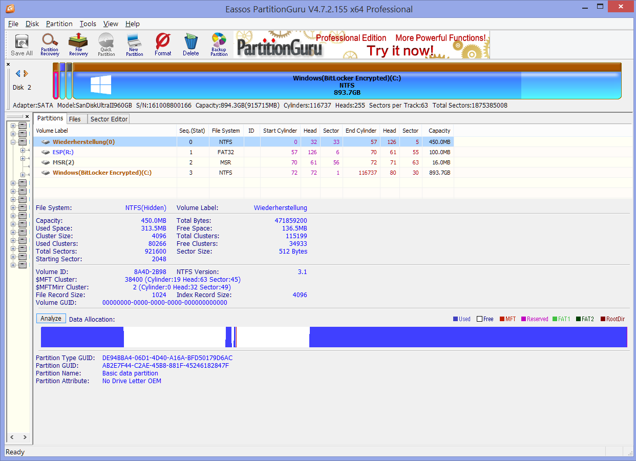Switch to the Partitions tab
This screenshot has height=461, width=636.
point(50,118)
